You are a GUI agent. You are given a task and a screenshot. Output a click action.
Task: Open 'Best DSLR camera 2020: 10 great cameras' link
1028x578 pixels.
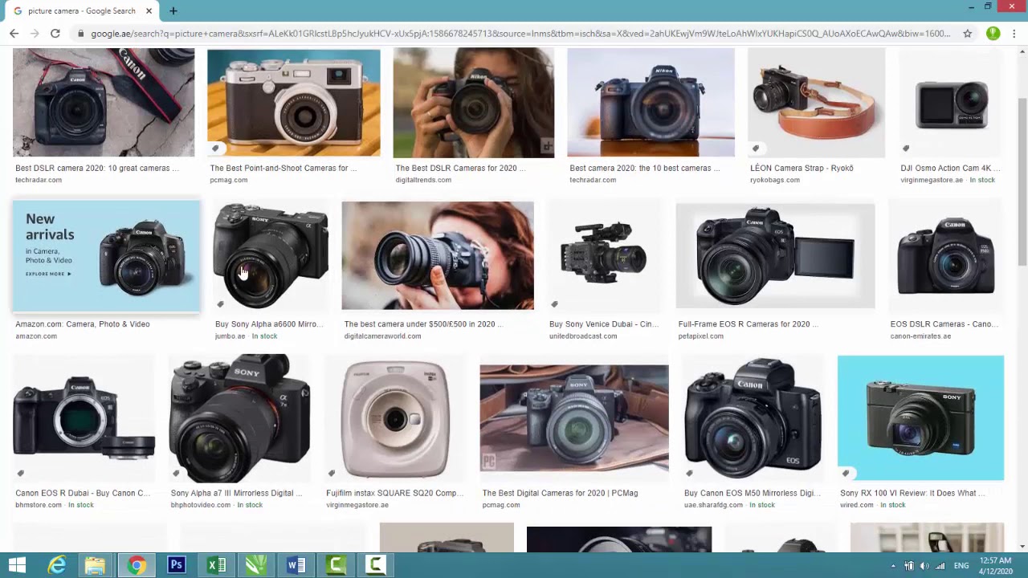(97, 169)
